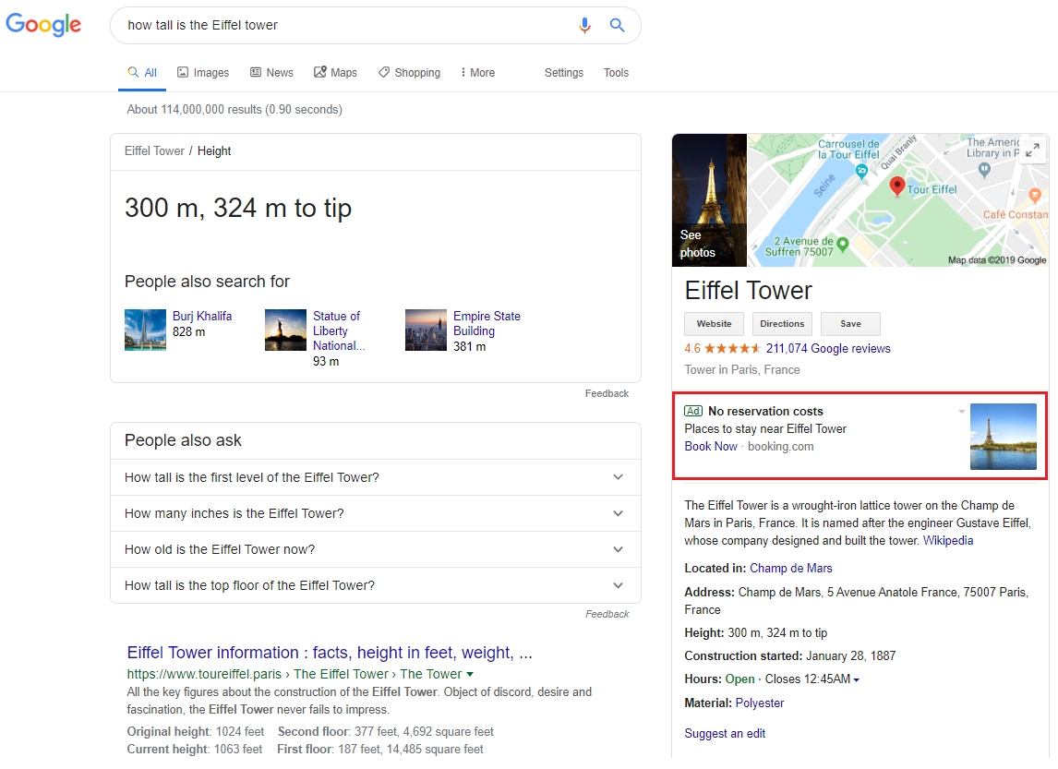Click the star rating icons

(733, 349)
